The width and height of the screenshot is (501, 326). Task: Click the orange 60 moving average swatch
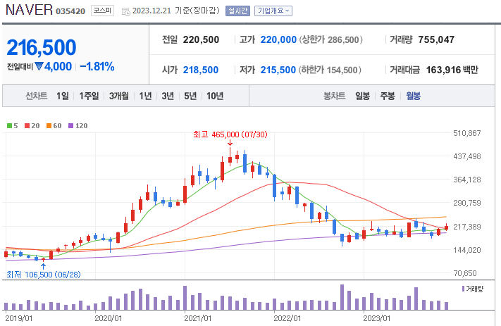point(49,126)
